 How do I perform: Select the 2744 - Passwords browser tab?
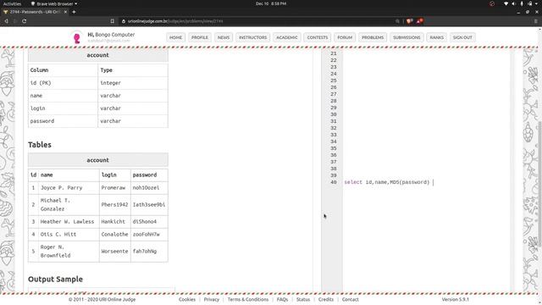coord(35,12)
